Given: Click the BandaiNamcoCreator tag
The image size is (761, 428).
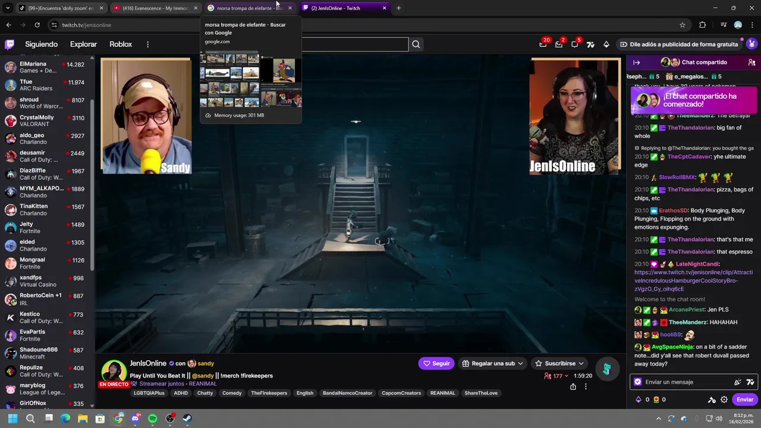Looking at the screenshot, I should tap(347, 393).
